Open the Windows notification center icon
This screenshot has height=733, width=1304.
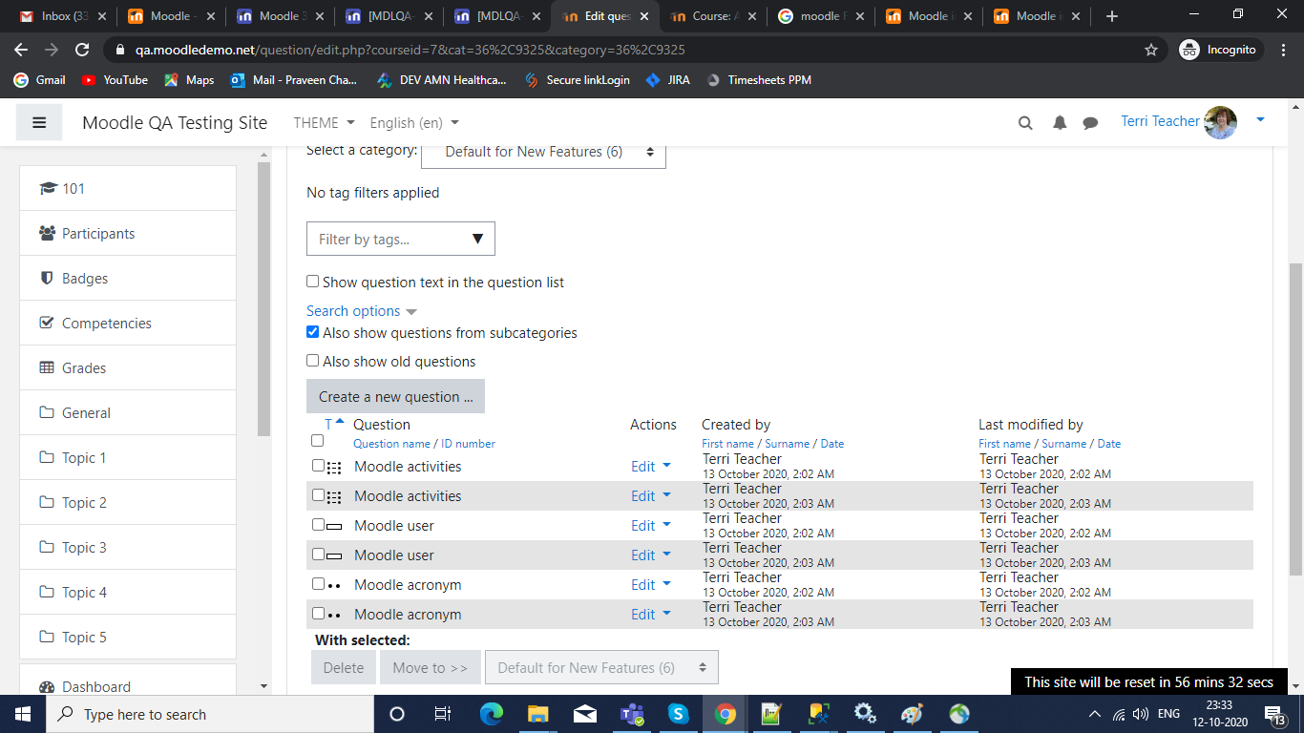pyautogui.click(x=1274, y=714)
